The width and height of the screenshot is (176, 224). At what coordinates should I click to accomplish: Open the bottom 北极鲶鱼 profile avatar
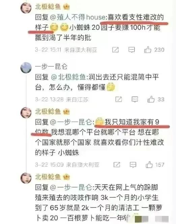click(26, 178)
